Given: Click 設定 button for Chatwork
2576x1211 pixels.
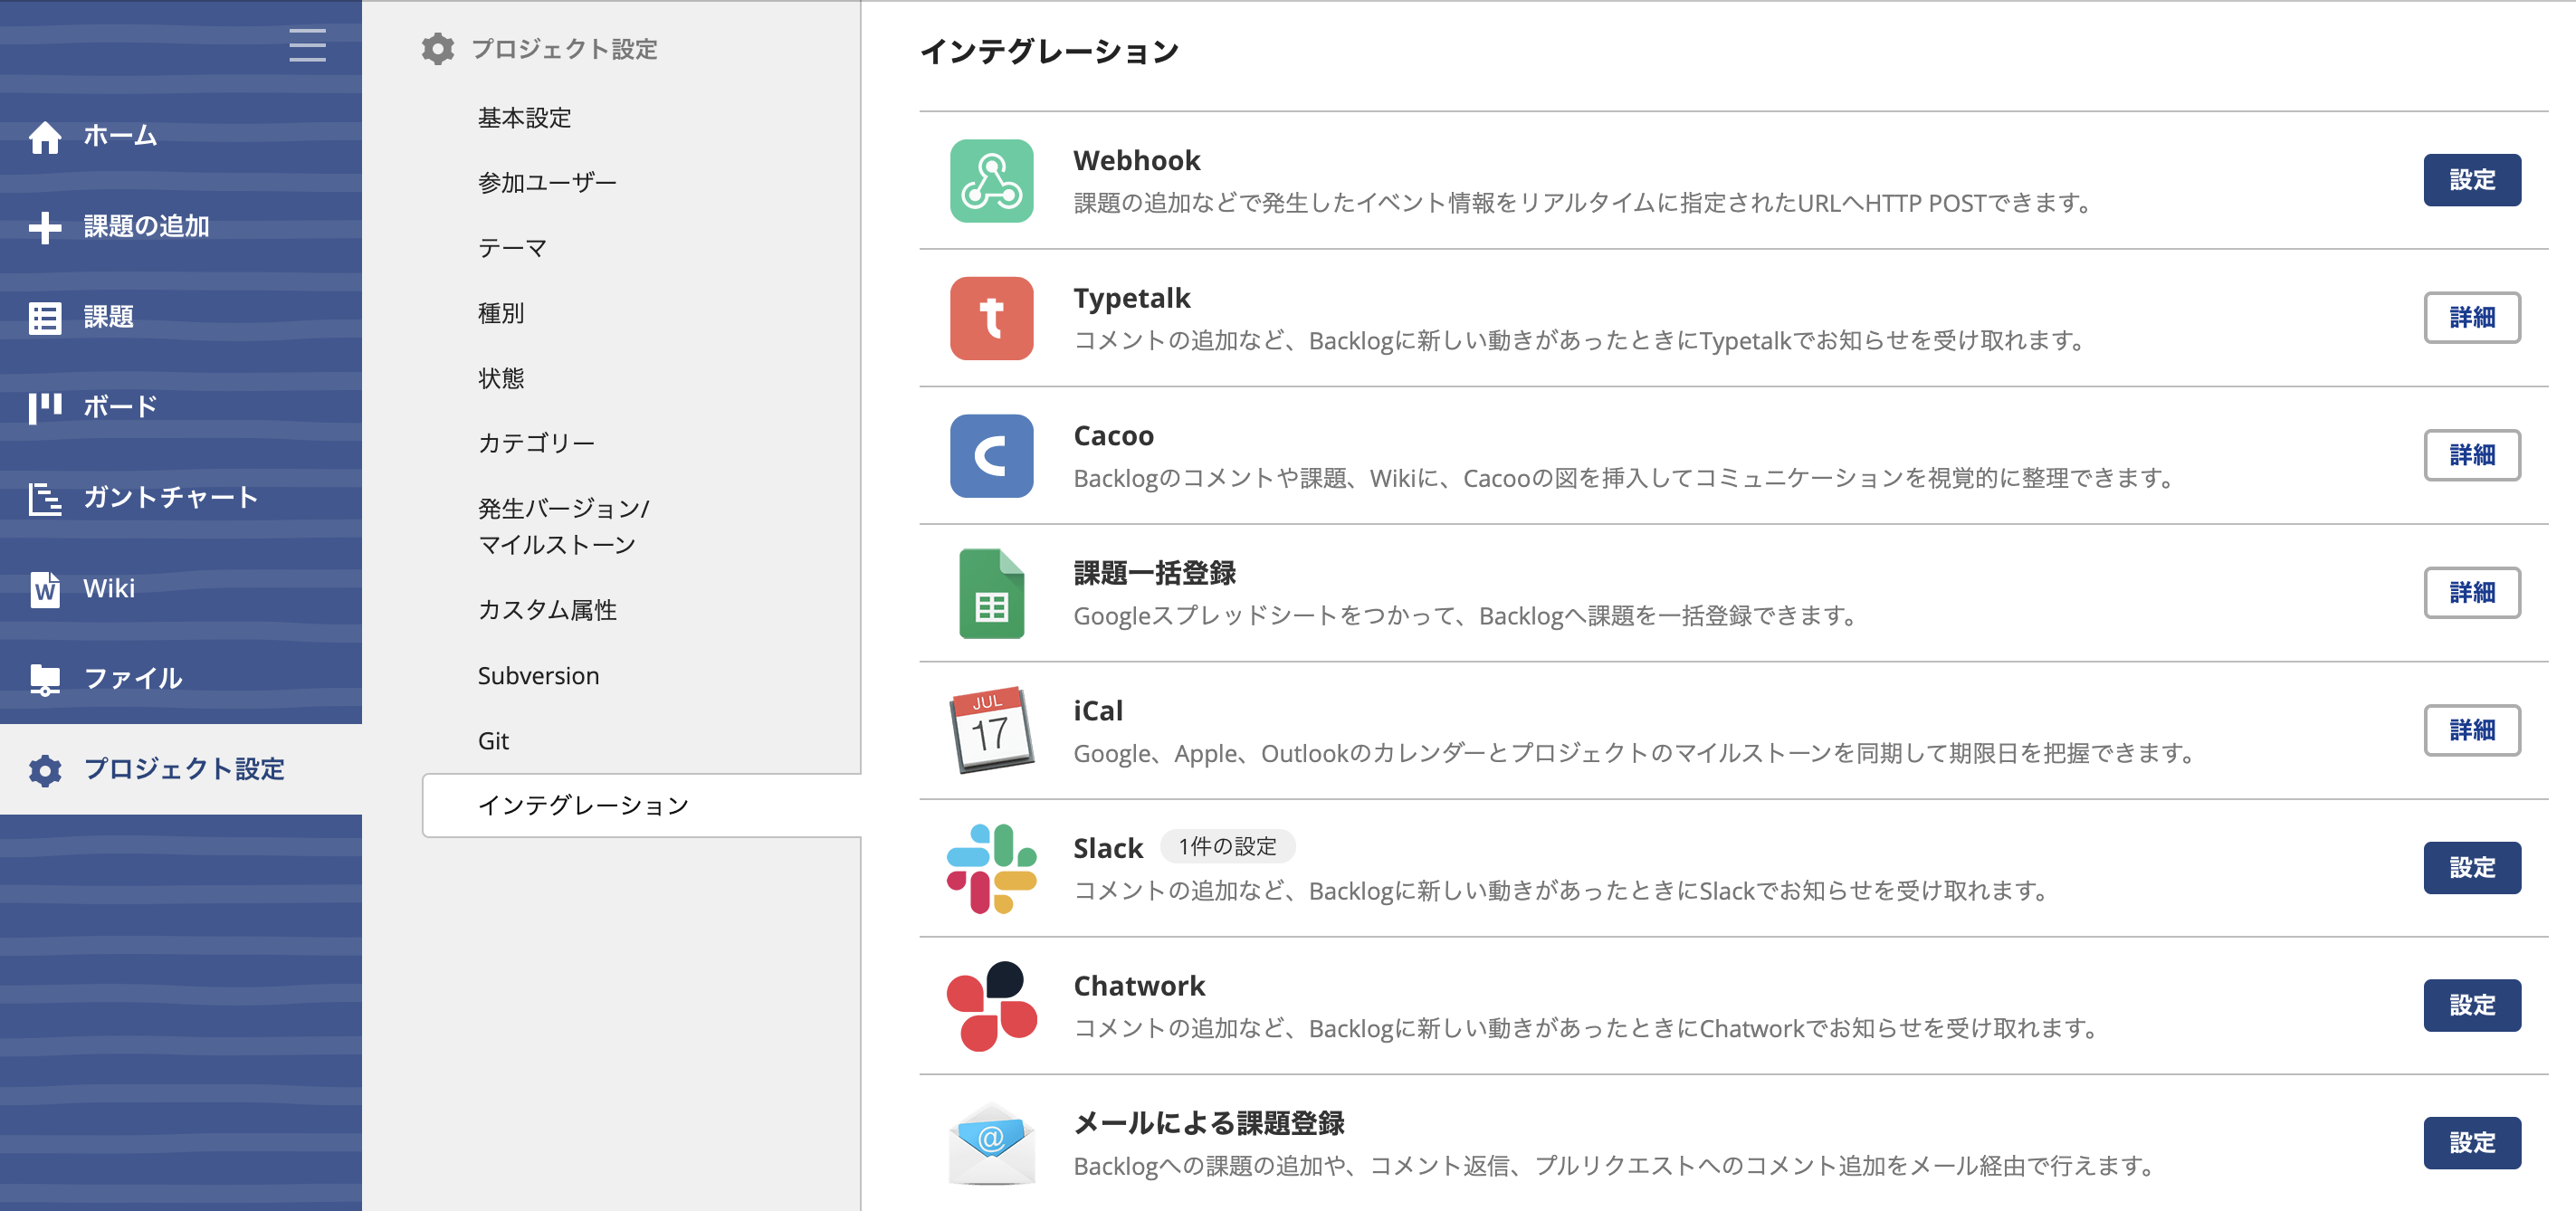Looking at the screenshot, I should point(2472,1006).
